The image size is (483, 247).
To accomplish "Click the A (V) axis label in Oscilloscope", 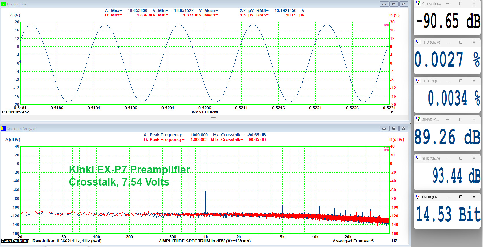I will 15,15.
